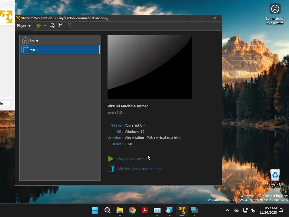Expand the power options dropdown arrow
Viewport: 289px width, 217px height.
[x=45, y=26]
